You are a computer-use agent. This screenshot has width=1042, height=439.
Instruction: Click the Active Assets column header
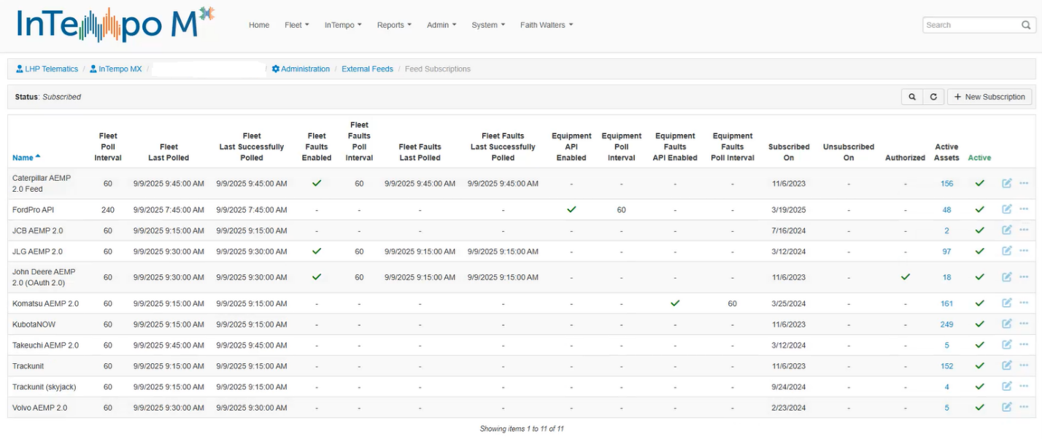click(x=946, y=152)
